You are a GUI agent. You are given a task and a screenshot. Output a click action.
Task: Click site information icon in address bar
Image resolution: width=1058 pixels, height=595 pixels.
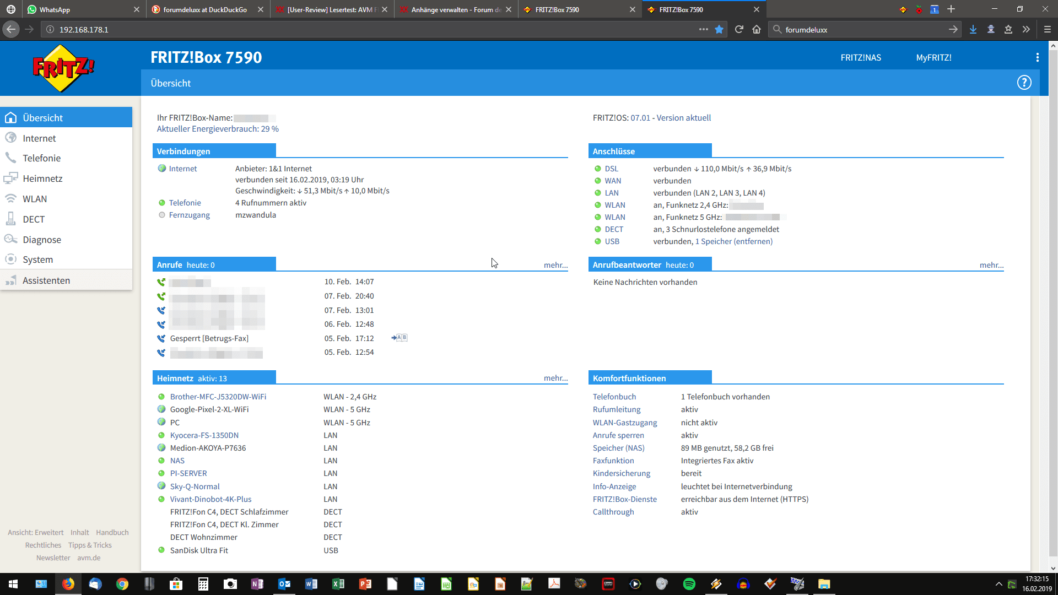pos(50,29)
